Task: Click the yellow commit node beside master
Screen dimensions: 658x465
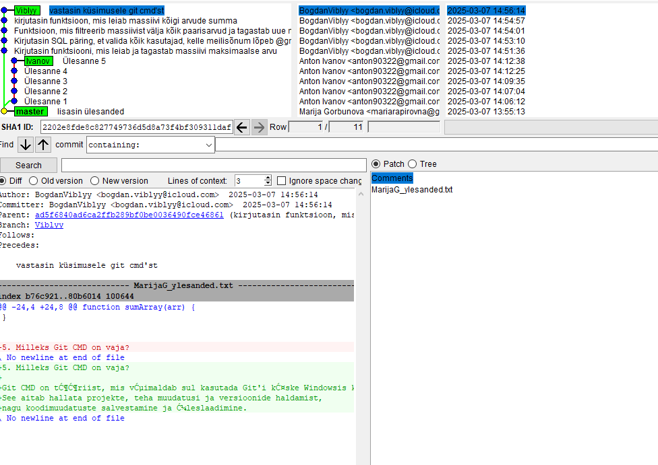Action: click(x=4, y=112)
